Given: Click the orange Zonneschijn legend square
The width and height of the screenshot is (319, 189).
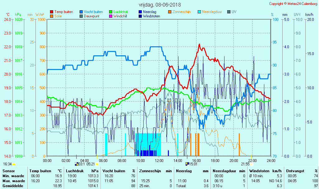Looking at the screenshot, I should point(170,12).
